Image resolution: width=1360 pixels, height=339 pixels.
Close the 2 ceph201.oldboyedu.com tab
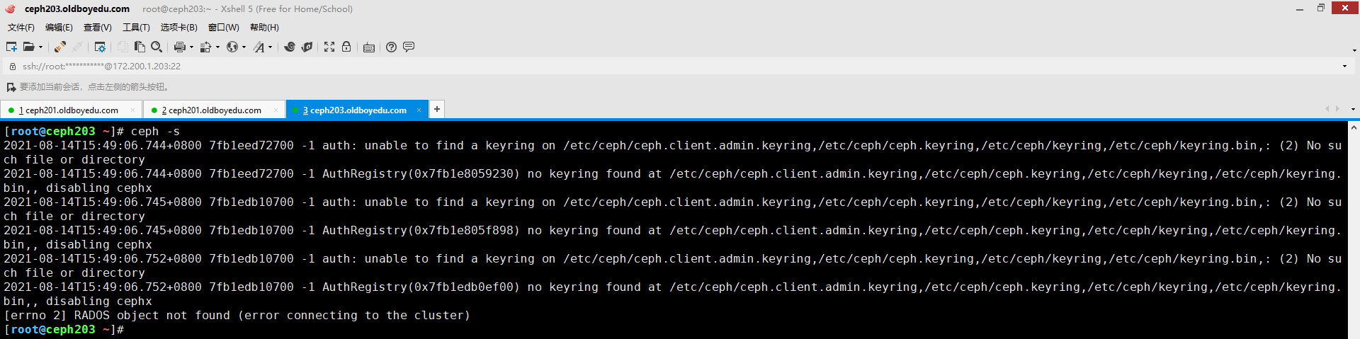[276, 110]
